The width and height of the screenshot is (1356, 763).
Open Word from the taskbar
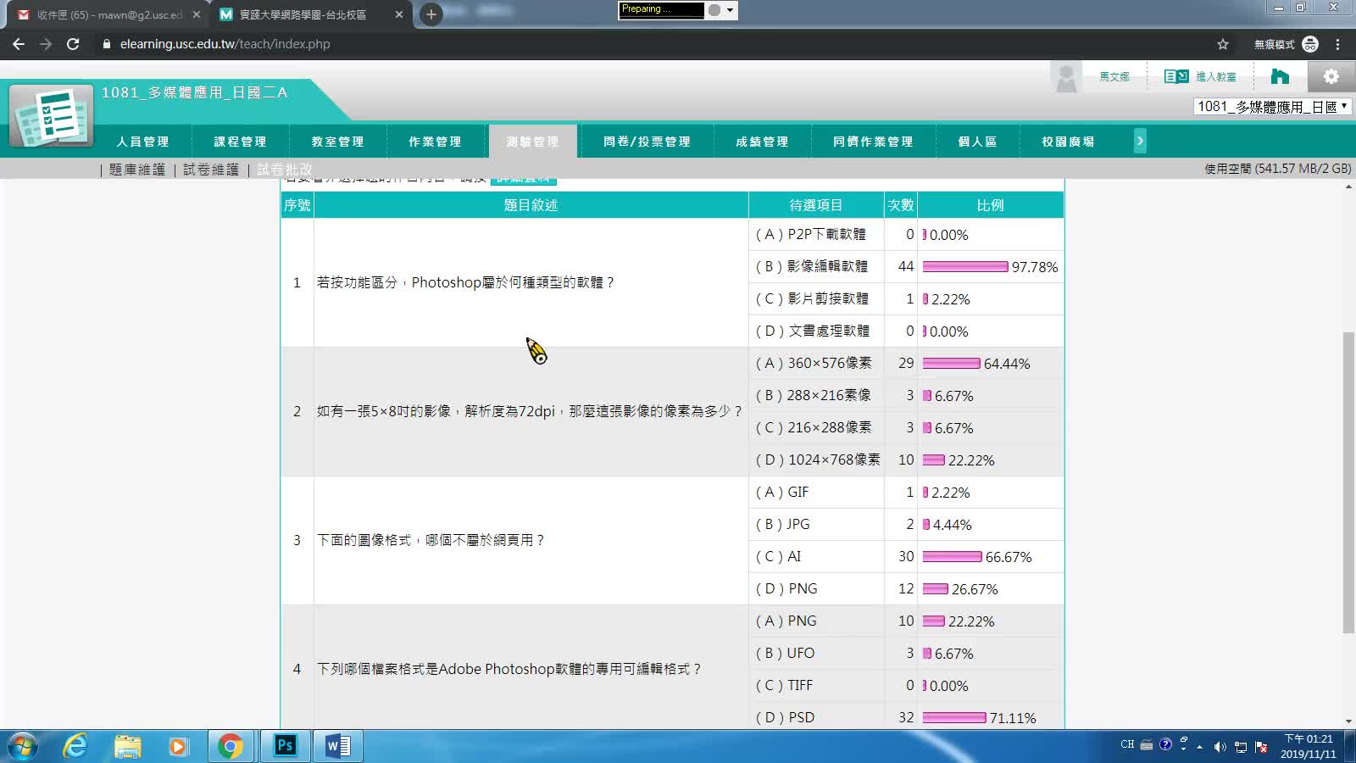[337, 746]
